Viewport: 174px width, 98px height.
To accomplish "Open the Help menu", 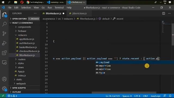I will coord(69,8).
